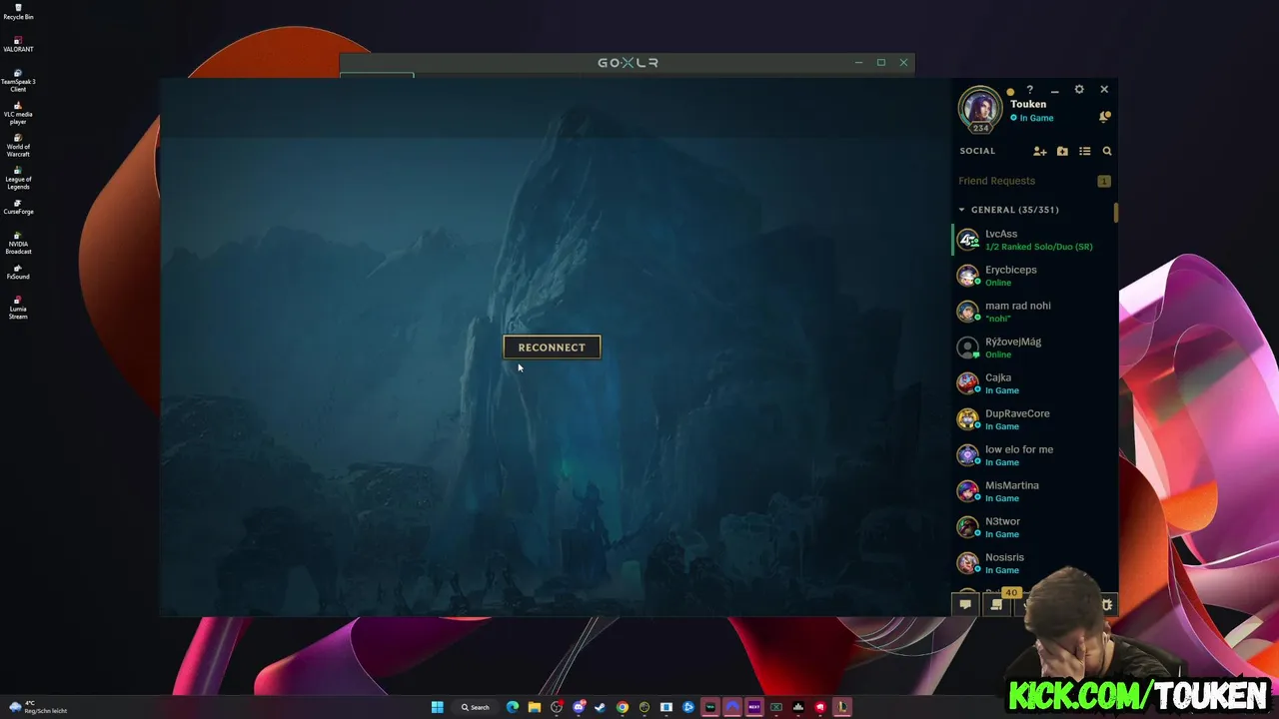Click the search friends magnifier icon
The image size is (1279, 719).
(1107, 151)
